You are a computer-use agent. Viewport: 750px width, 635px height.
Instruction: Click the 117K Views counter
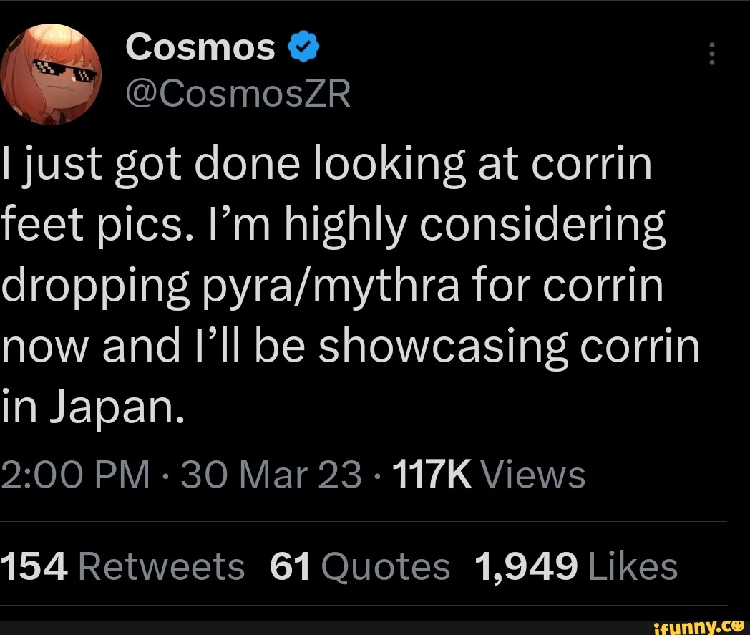click(x=489, y=474)
